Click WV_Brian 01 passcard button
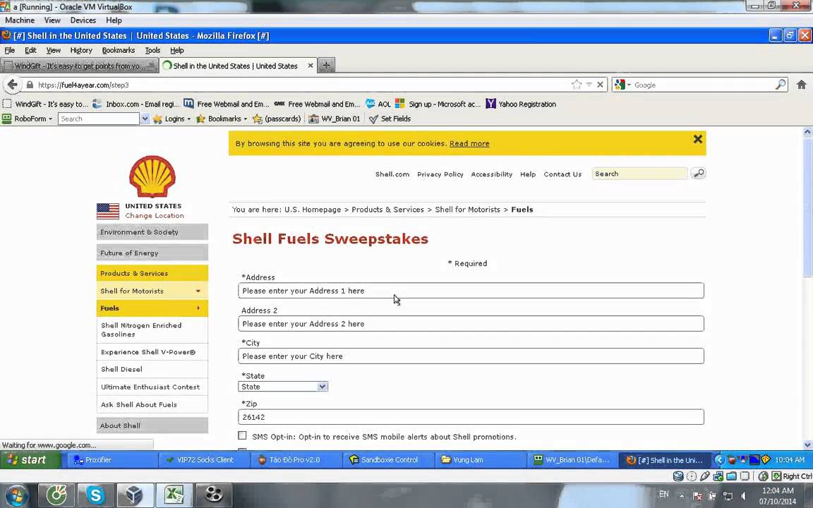 [x=335, y=119]
